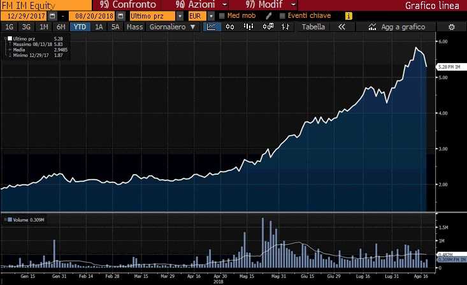
Task: Select the YTD time range
Action: click(x=80, y=27)
